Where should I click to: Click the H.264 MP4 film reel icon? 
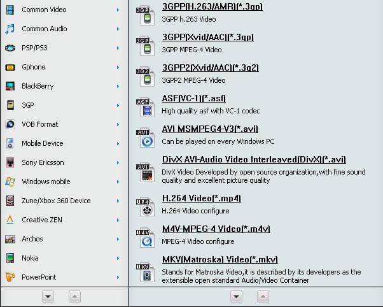click(146, 208)
